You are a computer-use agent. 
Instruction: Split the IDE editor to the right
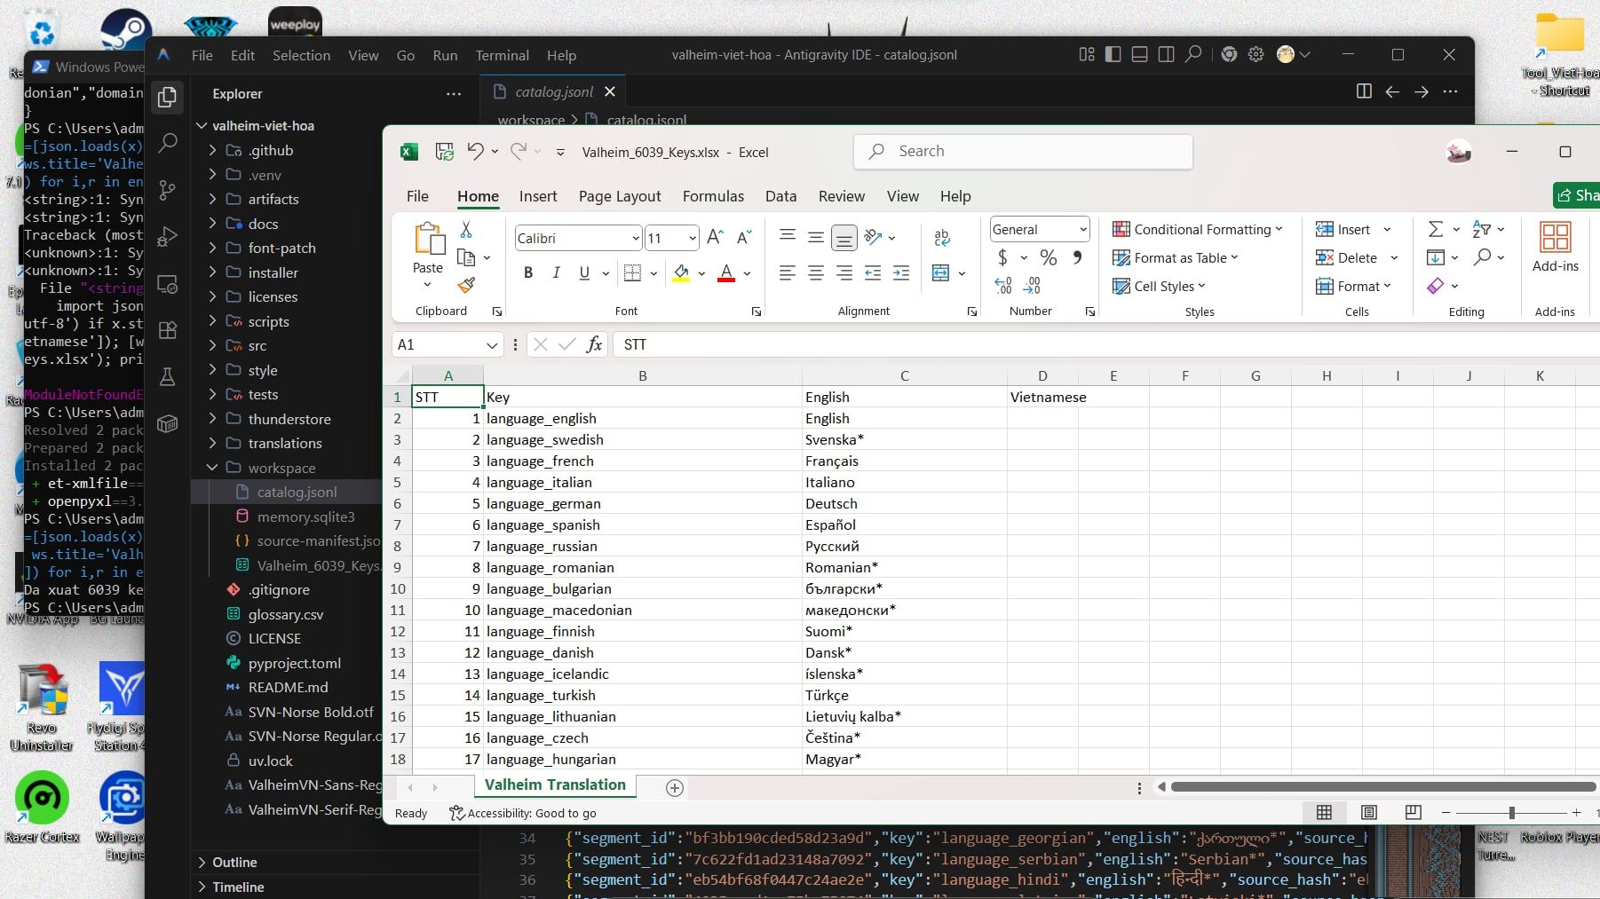pos(1364,91)
